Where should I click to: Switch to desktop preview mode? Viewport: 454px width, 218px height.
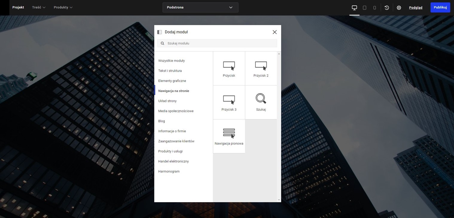[x=354, y=8]
